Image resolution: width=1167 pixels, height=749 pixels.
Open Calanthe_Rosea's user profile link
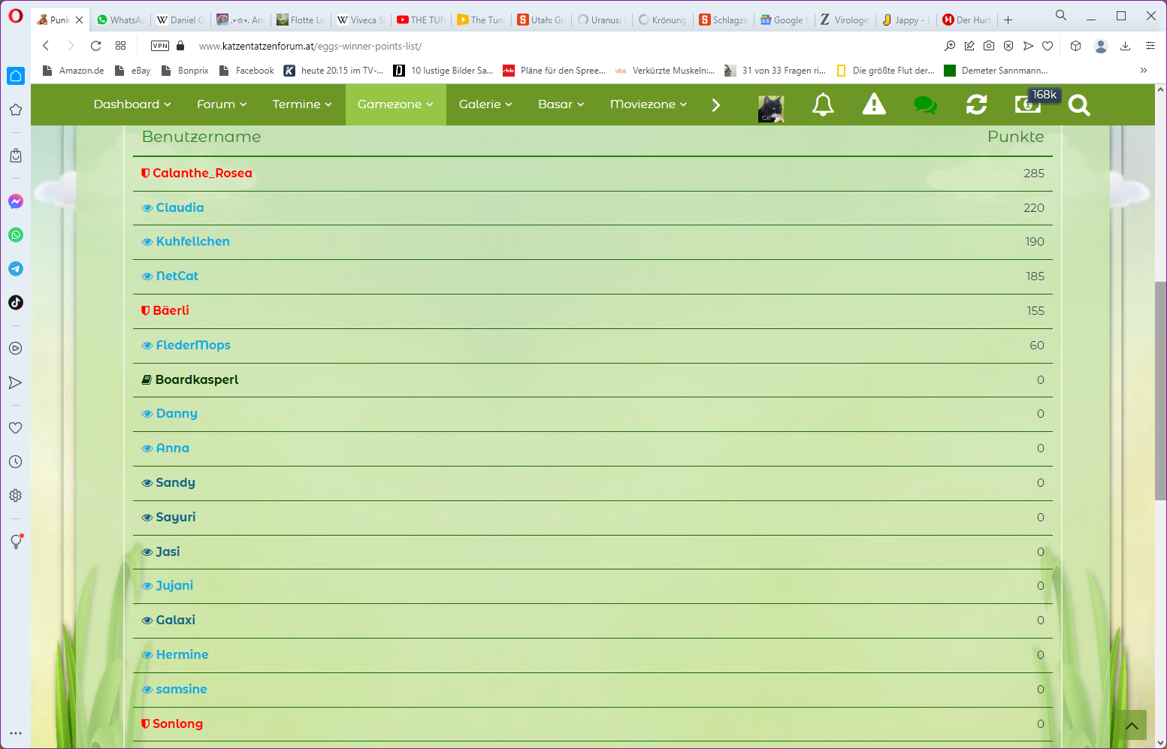pyautogui.click(x=202, y=174)
